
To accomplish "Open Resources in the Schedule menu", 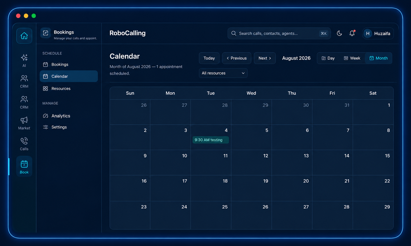I will coord(69,88).
